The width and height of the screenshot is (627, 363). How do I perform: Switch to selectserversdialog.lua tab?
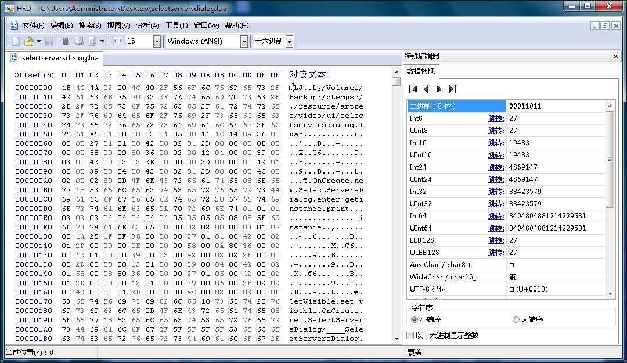tap(60, 58)
